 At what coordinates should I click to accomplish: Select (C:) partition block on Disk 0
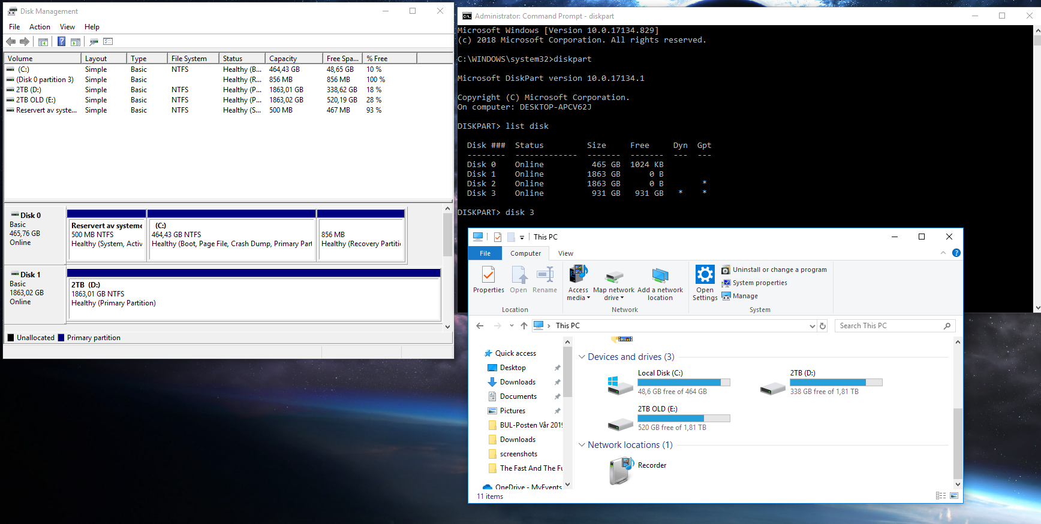(231, 235)
